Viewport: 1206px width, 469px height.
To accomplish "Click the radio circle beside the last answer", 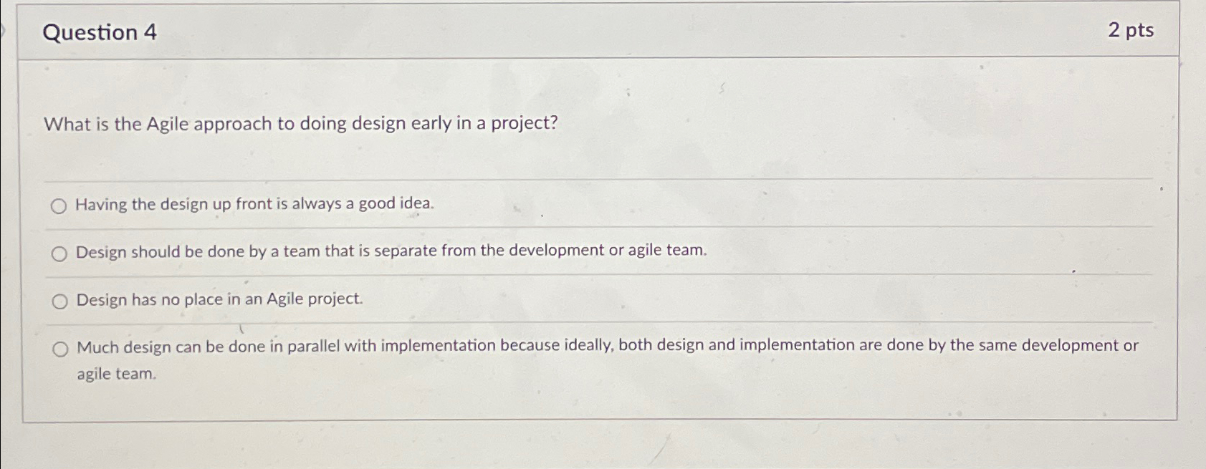I will tap(59, 348).
